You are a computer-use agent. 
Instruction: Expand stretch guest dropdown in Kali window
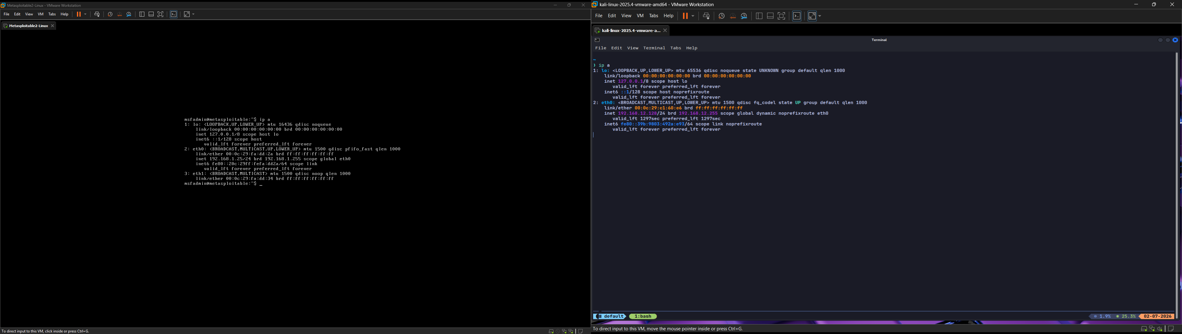tap(820, 16)
